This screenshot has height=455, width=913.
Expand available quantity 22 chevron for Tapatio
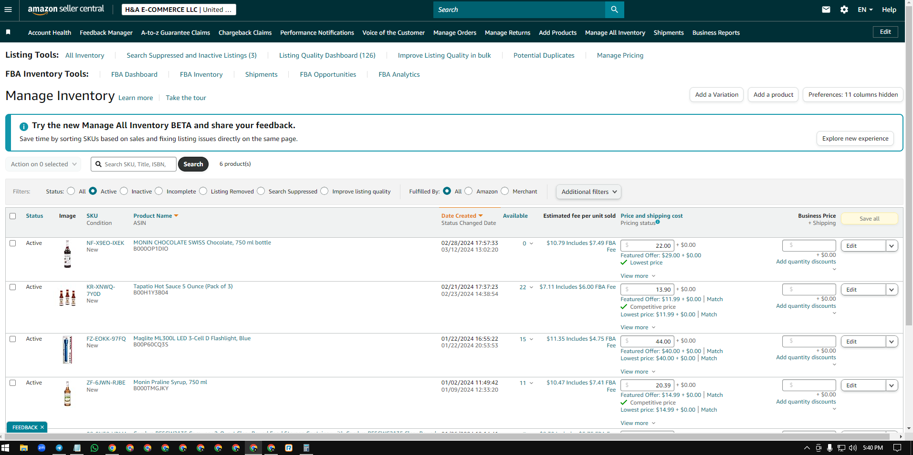[x=531, y=287]
